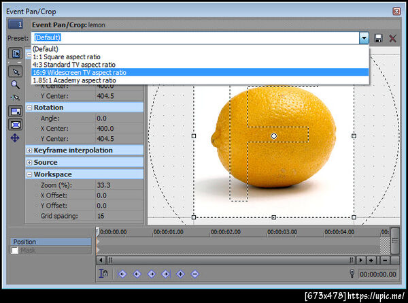
Task: Expand the Source section
Action: pyautogui.click(x=29, y=162)
